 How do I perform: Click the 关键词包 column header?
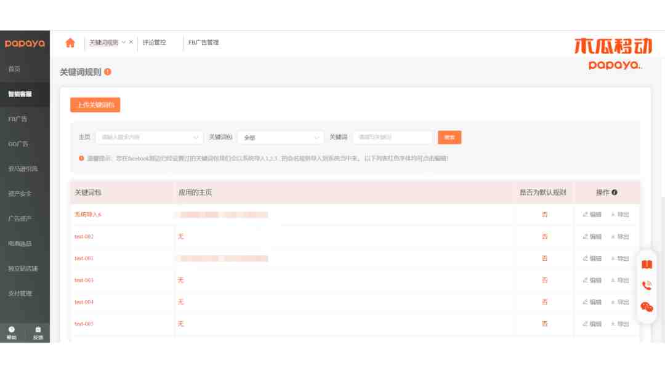[x=88, y=193]
